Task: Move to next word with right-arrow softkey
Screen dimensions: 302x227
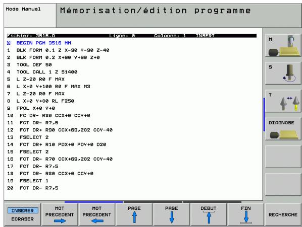Action: pyautogui.click(x=60, y=214)
